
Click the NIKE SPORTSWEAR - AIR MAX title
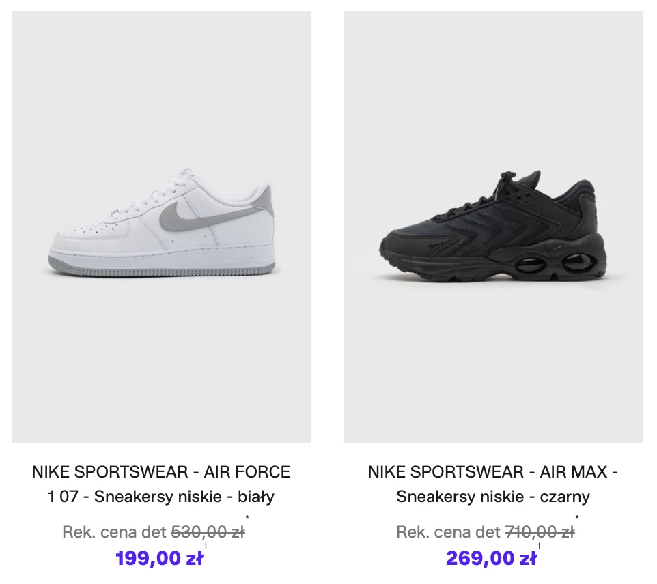(x=493, y=471)
